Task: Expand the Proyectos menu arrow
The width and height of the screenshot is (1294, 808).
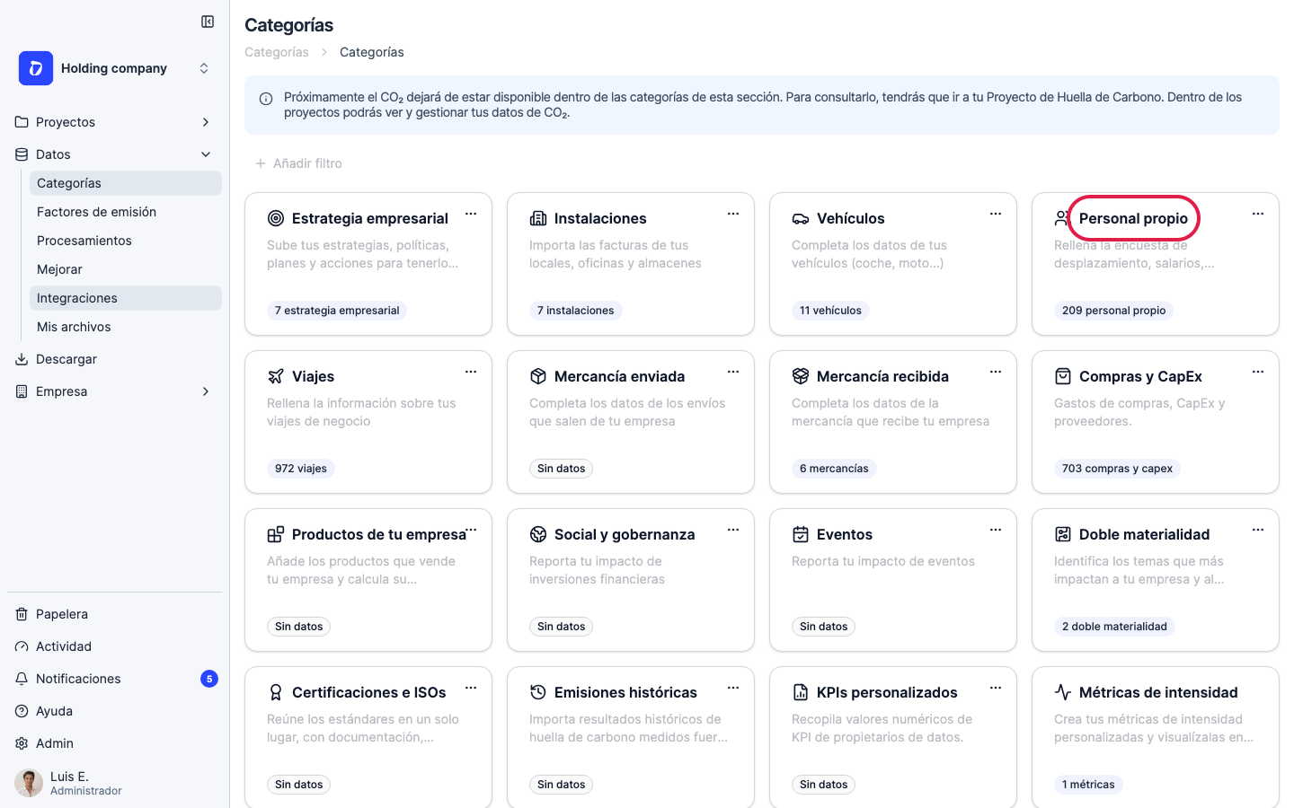Action: [x=206, y=122]
